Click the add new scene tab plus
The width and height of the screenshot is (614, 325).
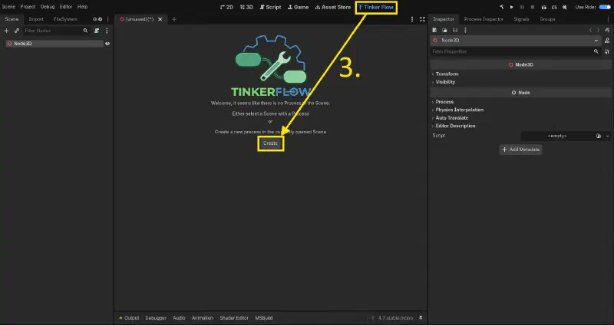click(174, 19)
